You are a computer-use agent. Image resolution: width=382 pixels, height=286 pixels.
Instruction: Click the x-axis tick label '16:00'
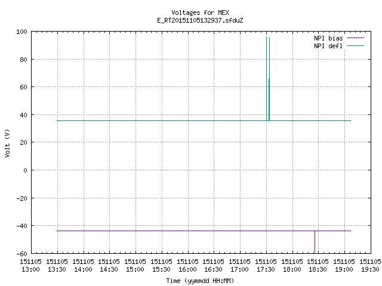tap(187, 269)
